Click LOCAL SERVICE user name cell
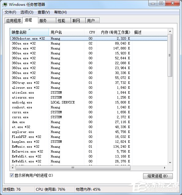The height and width of the screenshot is (195, 182). [63, 102]
